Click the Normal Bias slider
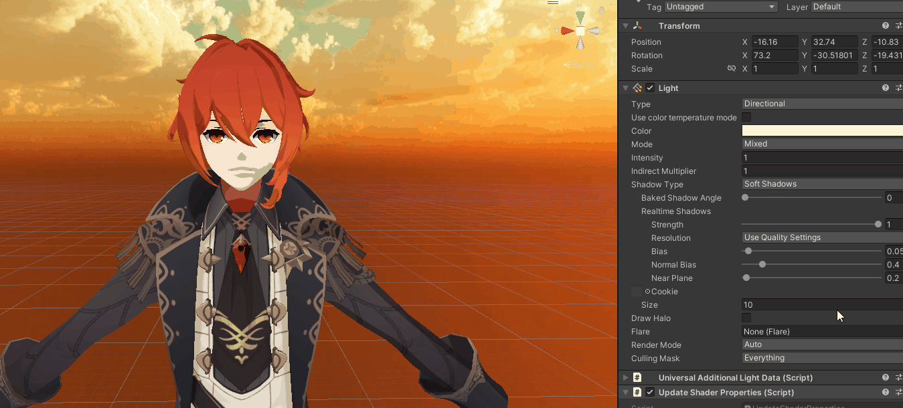 [x=811, y=264]
